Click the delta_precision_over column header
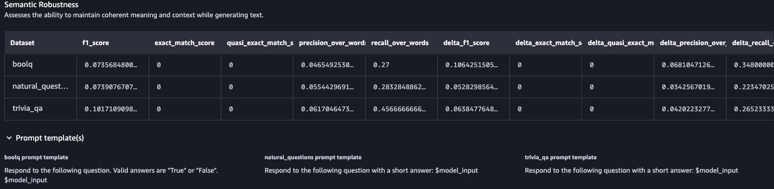The width and height of the screenshot is (774, 189). pos(693,43)
